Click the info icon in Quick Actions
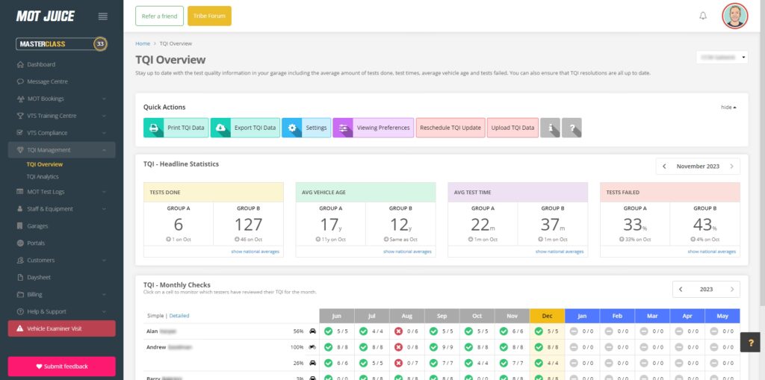Image resolution: width=765 pixels, height=380 pixels. click(x=550, y=128)
